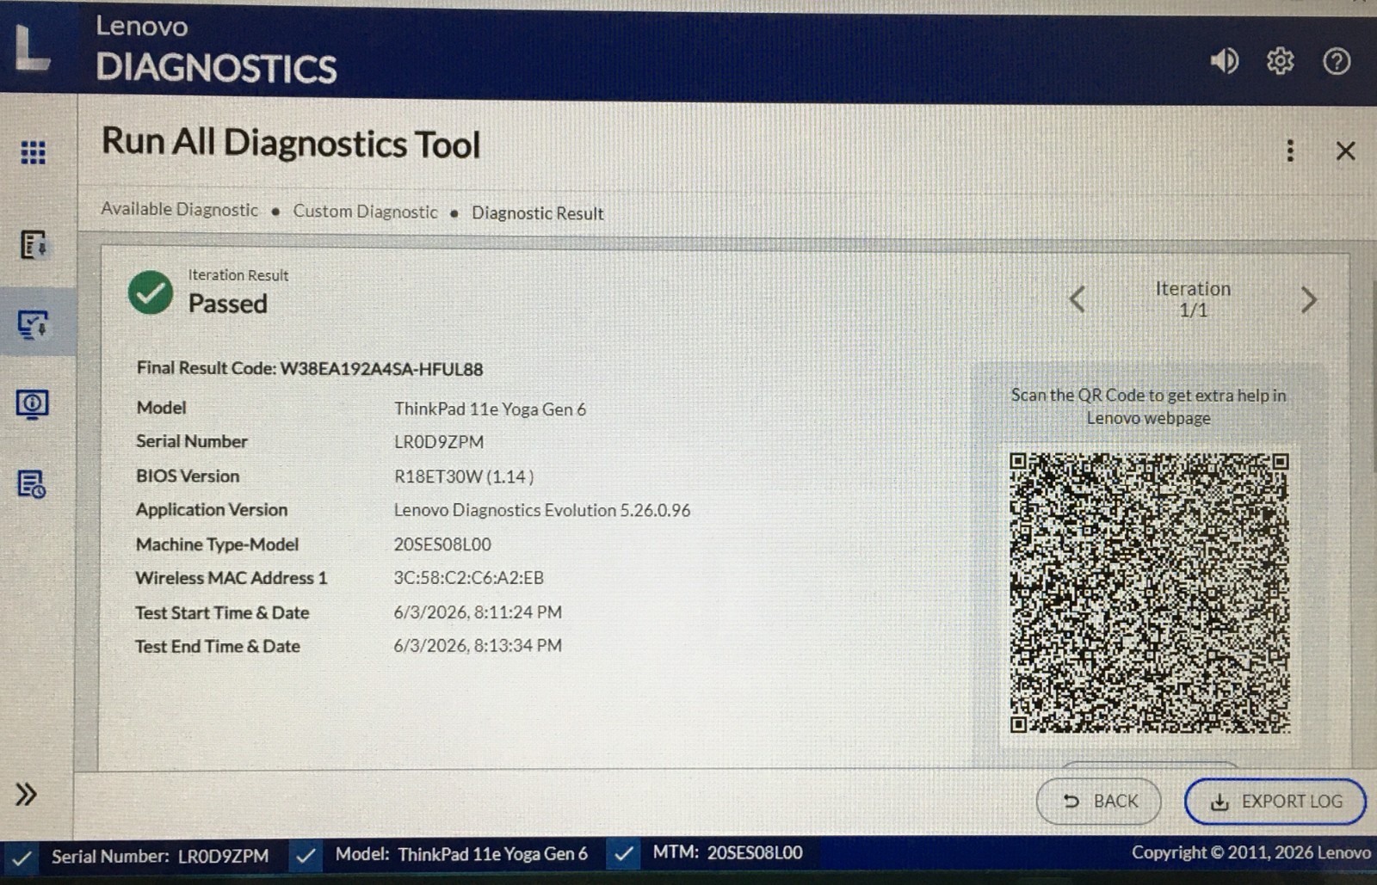Open the home grid menu in sidebar
Viewport: 1377px width, 885px height.
[33, 152]
